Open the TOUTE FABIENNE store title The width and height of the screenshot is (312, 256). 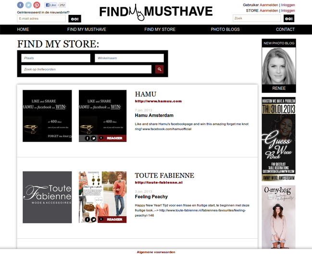point(164,175)
